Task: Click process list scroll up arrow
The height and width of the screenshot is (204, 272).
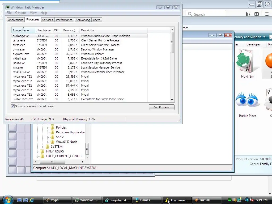Action: (172, 29)
